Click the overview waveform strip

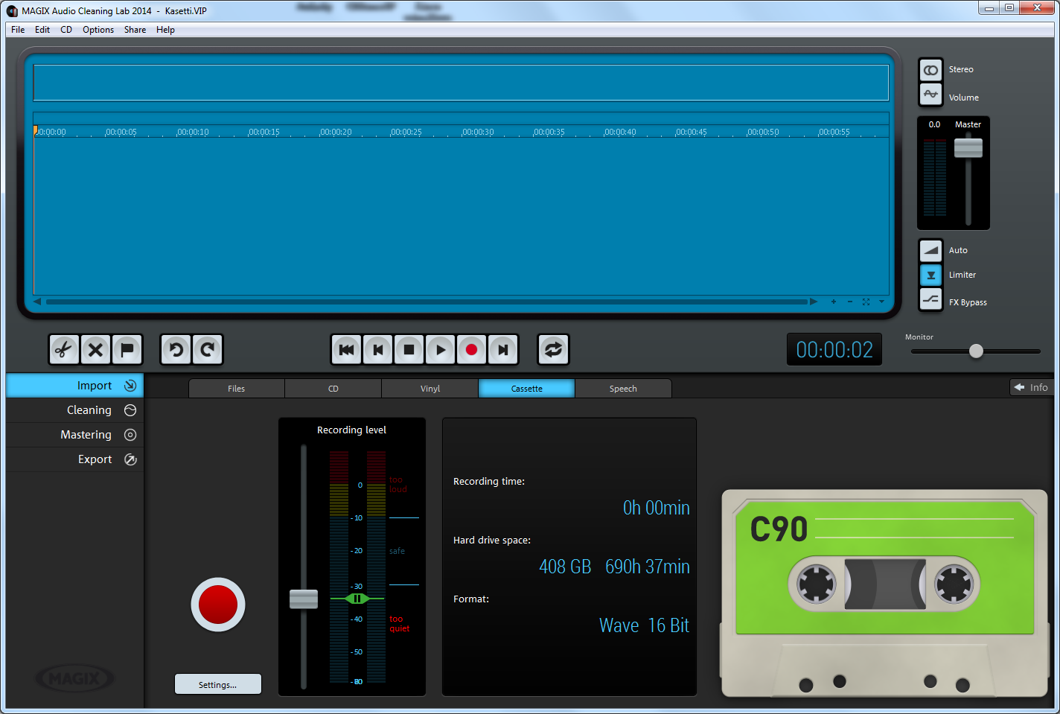coord(461,83)
